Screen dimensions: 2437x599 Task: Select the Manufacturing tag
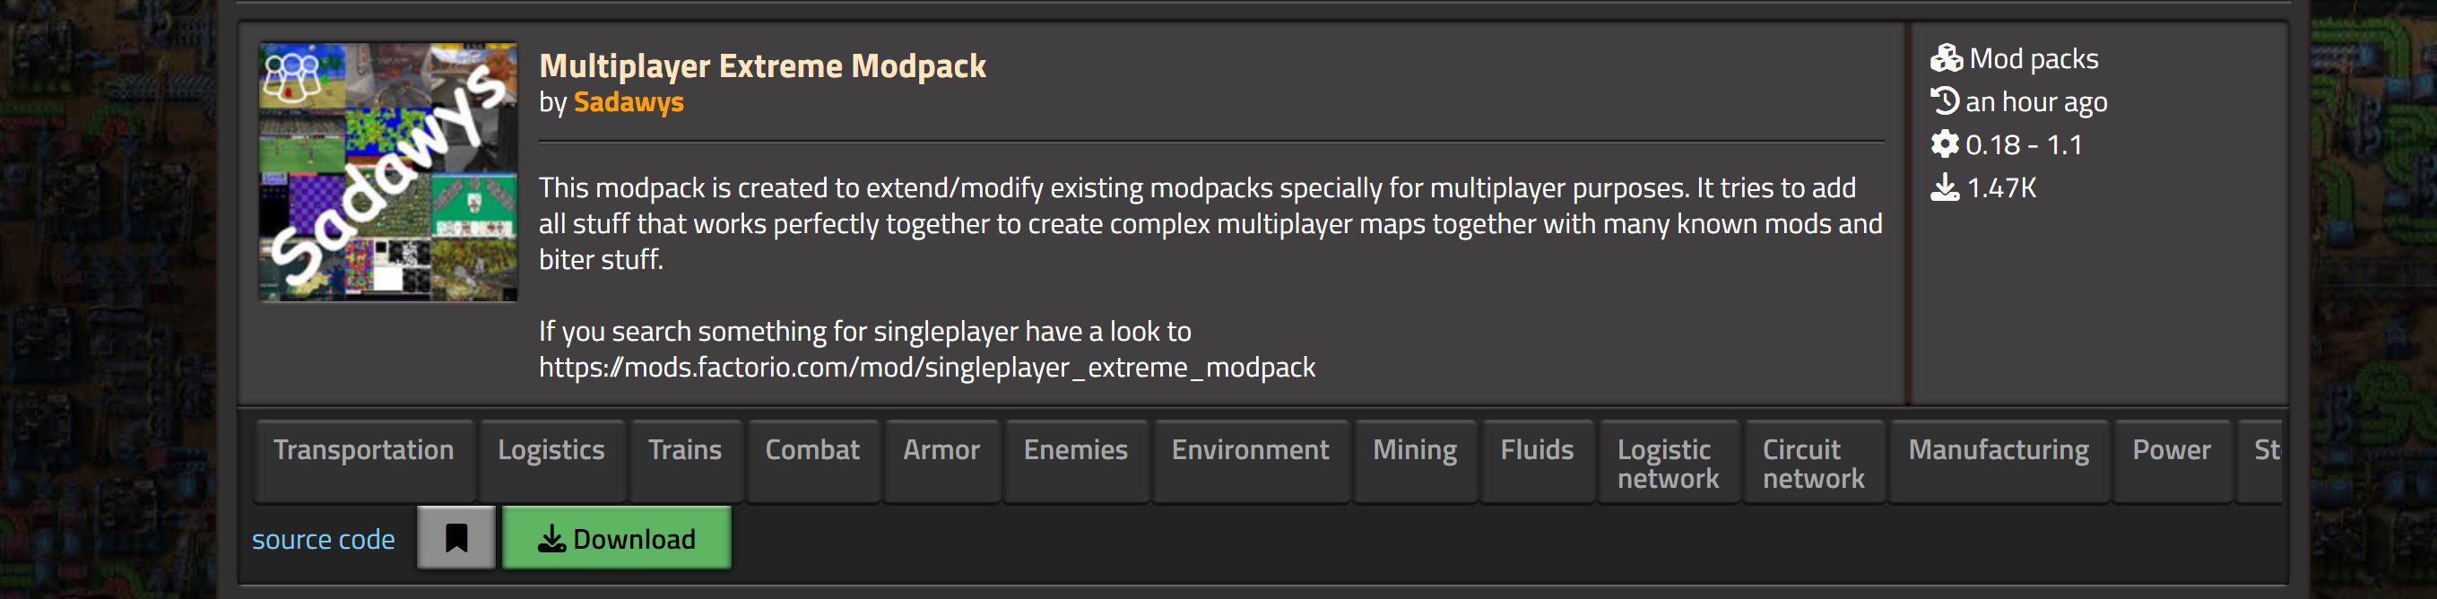(x=1999, y=461)
